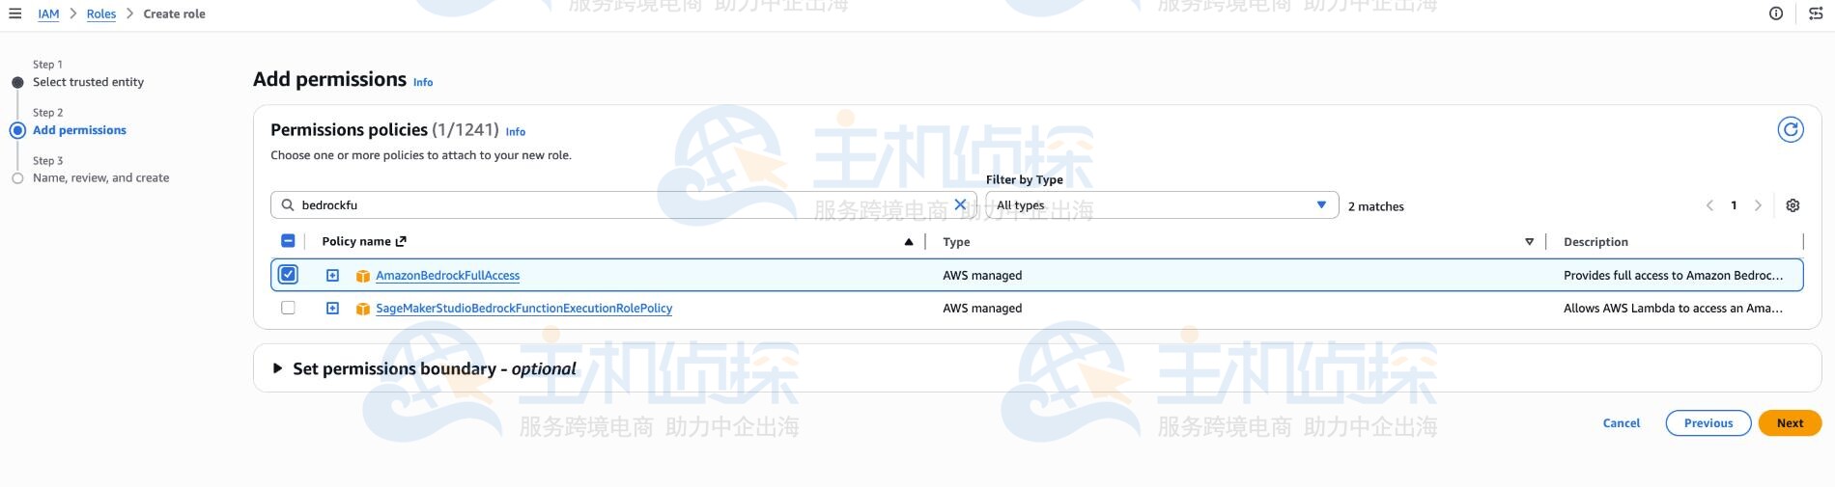1835x487 pixels.
Task: Open the info panel icon in top bar
Action: click(x=1776, y=14)
